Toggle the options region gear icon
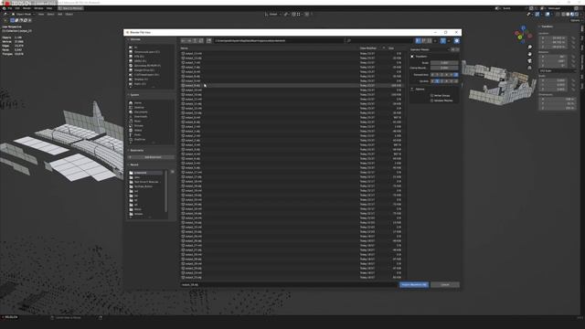Viewport: 585px width, 329px height. tap(457, 40)
